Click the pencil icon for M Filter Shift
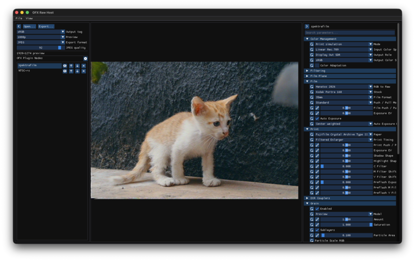This screenshot has height=261, width=415. 317,172
